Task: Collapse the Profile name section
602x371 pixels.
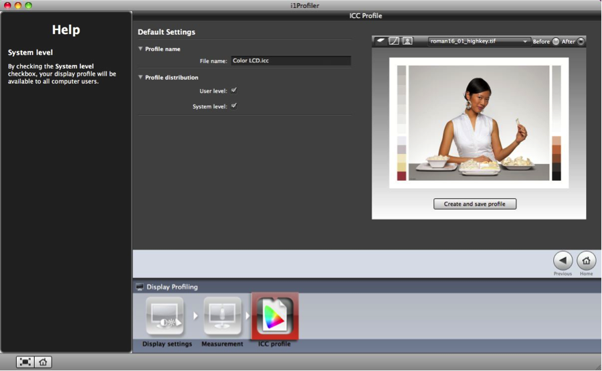Action: coord(140,49)
